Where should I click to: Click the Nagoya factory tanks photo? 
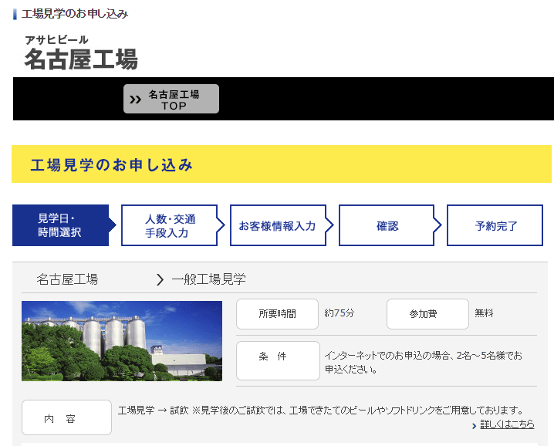(x=122, y=341)
